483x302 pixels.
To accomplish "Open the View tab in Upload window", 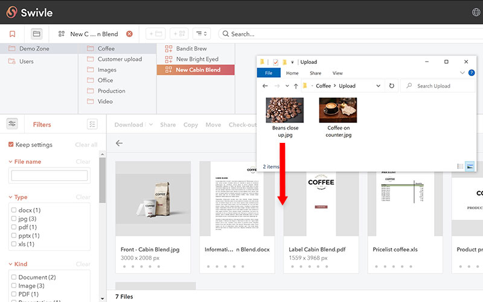I will point(337,73).
